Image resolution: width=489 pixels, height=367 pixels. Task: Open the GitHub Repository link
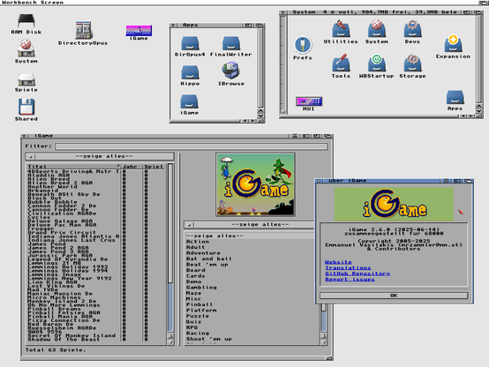(x=357, y=273)
